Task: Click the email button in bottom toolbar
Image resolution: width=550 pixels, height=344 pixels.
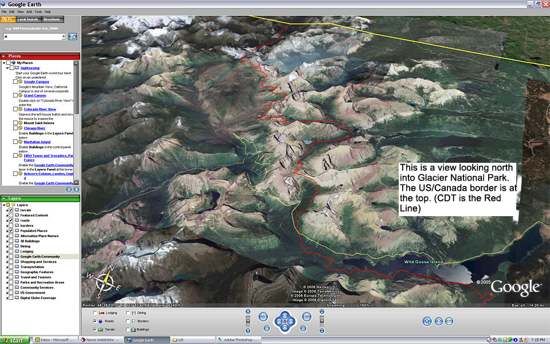Action: 449,321
